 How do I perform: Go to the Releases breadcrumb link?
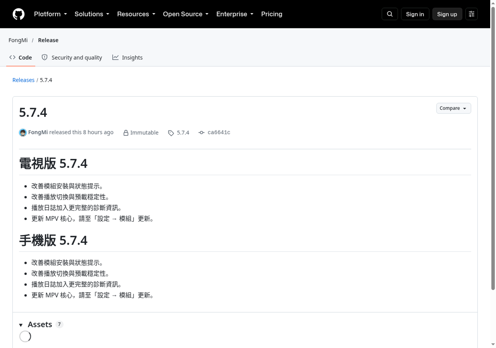(24, 80)
